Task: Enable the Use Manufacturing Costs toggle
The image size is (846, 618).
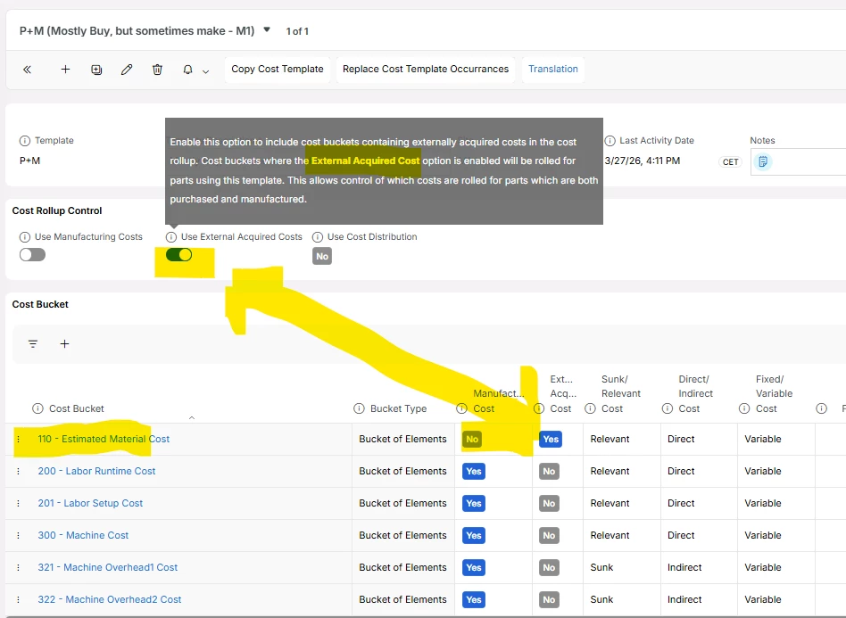Action: (x=32, y=255)
